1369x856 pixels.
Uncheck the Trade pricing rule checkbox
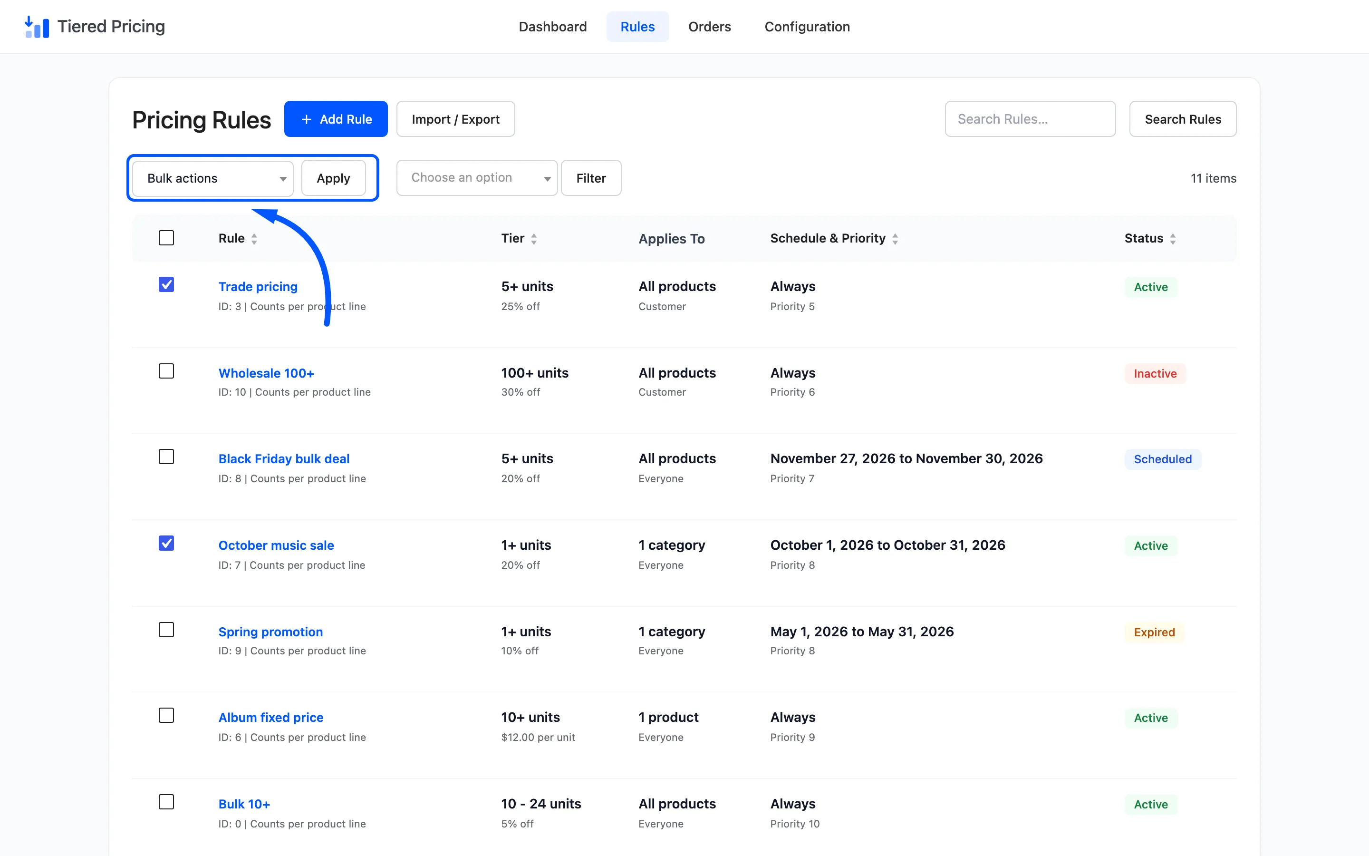coord(166,284)
